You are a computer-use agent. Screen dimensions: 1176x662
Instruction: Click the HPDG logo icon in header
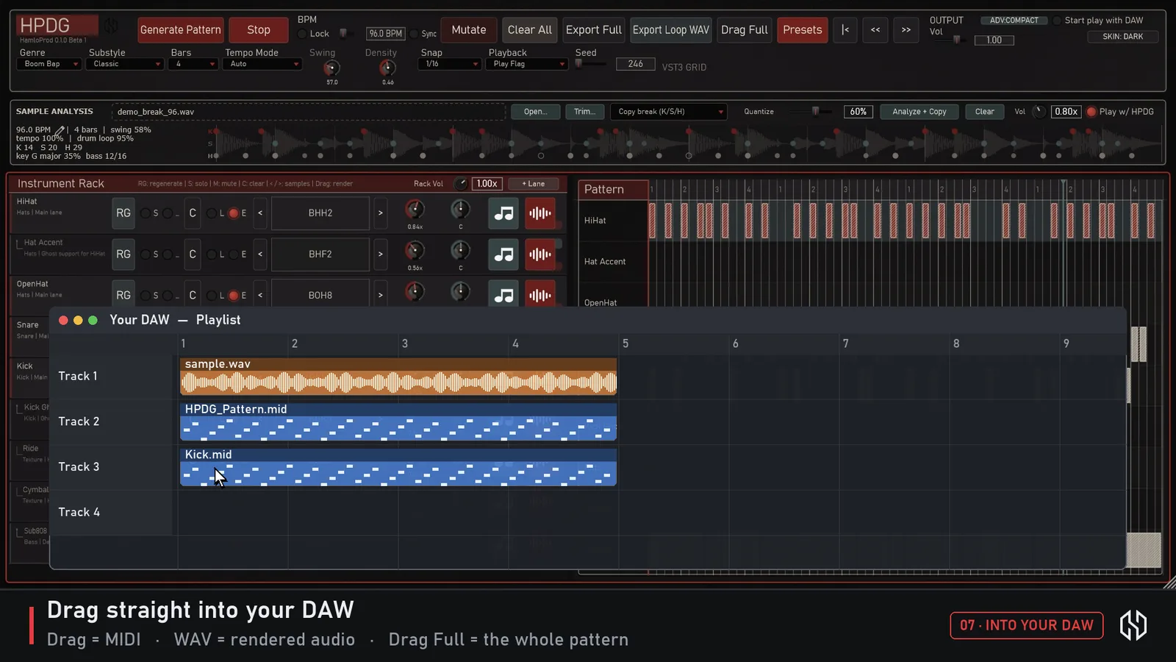coord(111,26)
